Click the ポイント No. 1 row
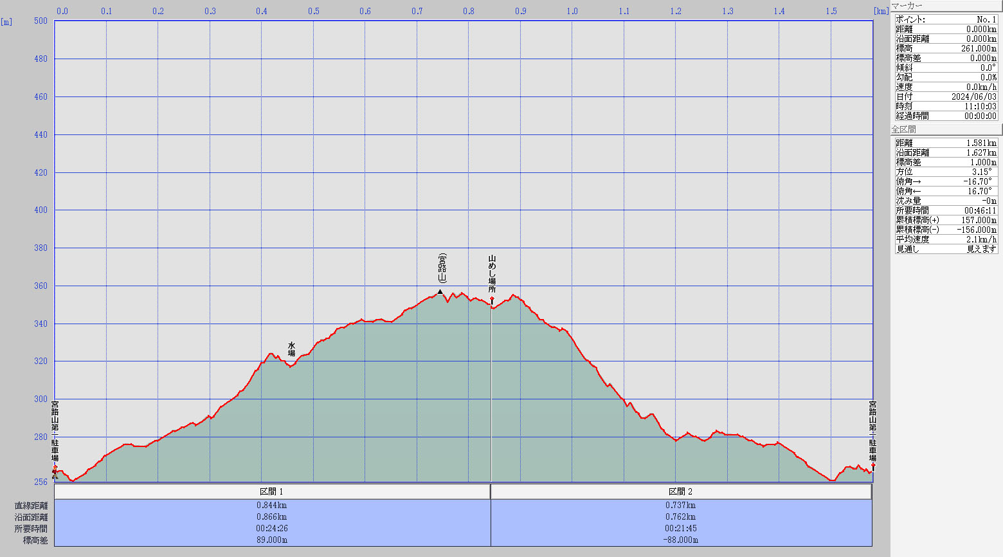This screenshot has height=557, width=1003. pyautogui.click(x=946, y=19)
